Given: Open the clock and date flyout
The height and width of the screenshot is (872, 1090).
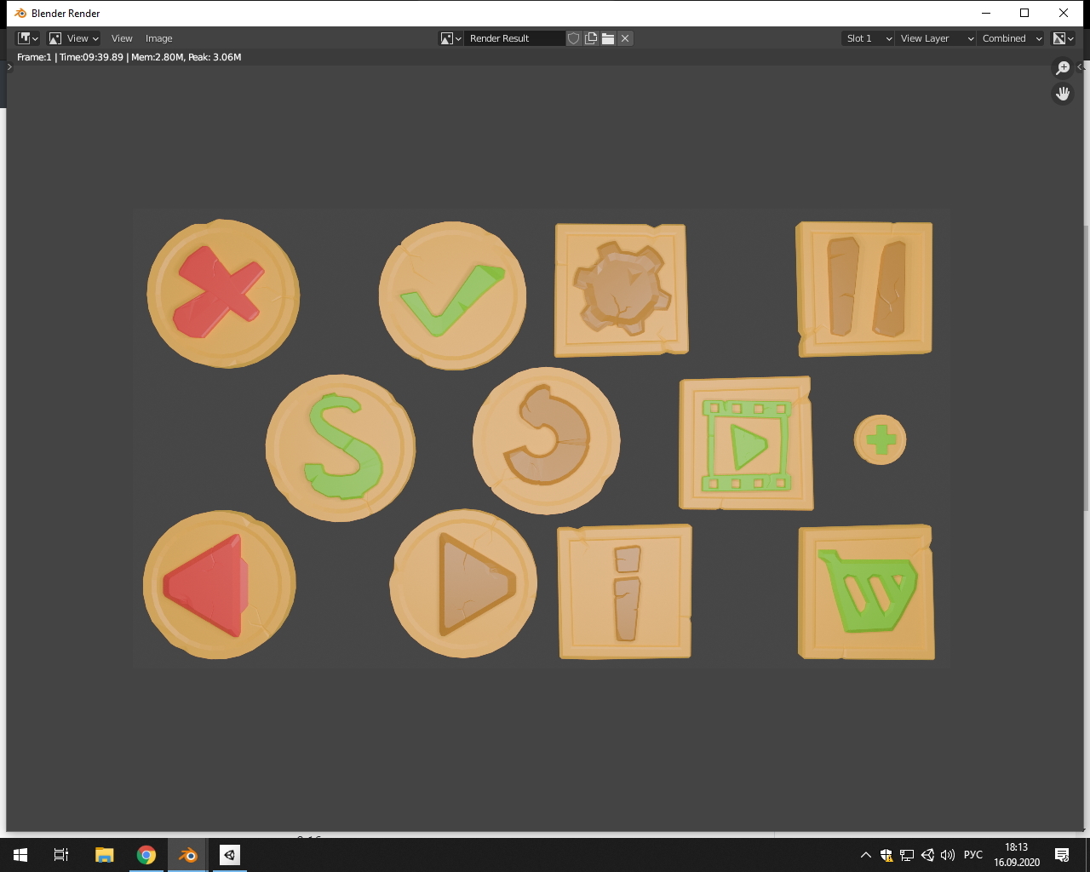Looking at the screenshot, I should [x=1017, y=855].
